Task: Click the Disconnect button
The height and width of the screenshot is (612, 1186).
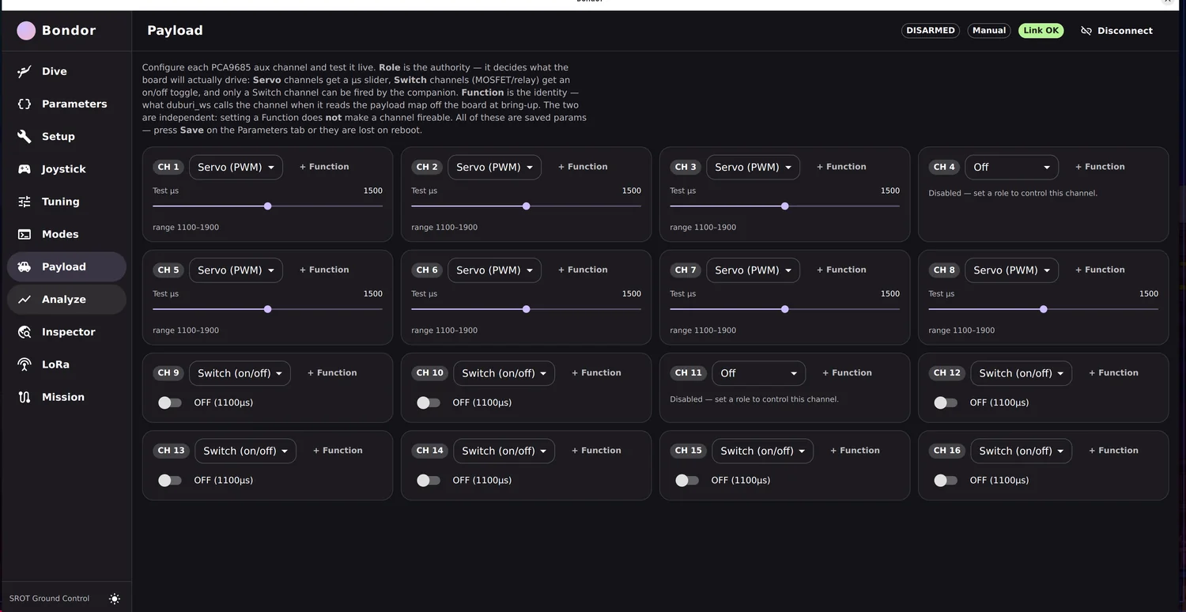Action: [x=1116, y=31]
